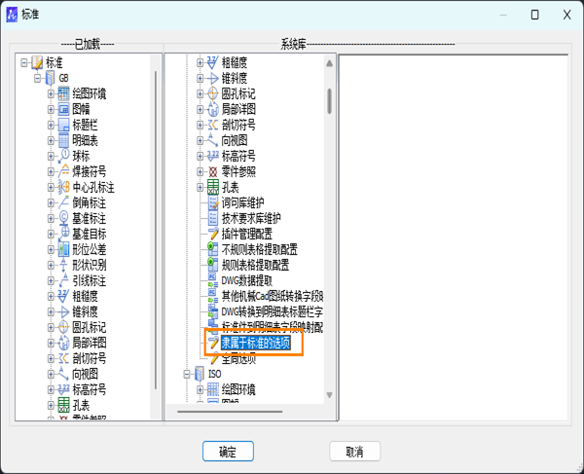The height and width of the screenshot is (474, 584).
Task: Select 标高符号 label in 系统库 tree
Action: [x=238, y=156]
